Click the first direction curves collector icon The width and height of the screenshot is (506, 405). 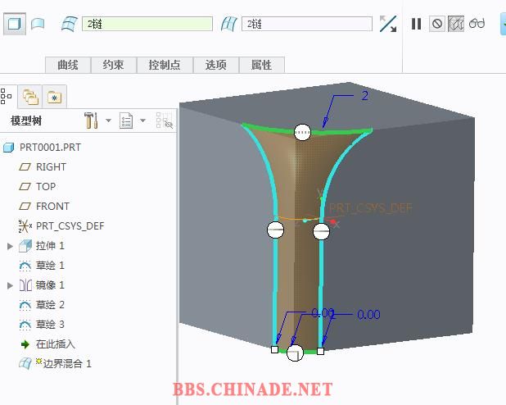click(70, 24)
